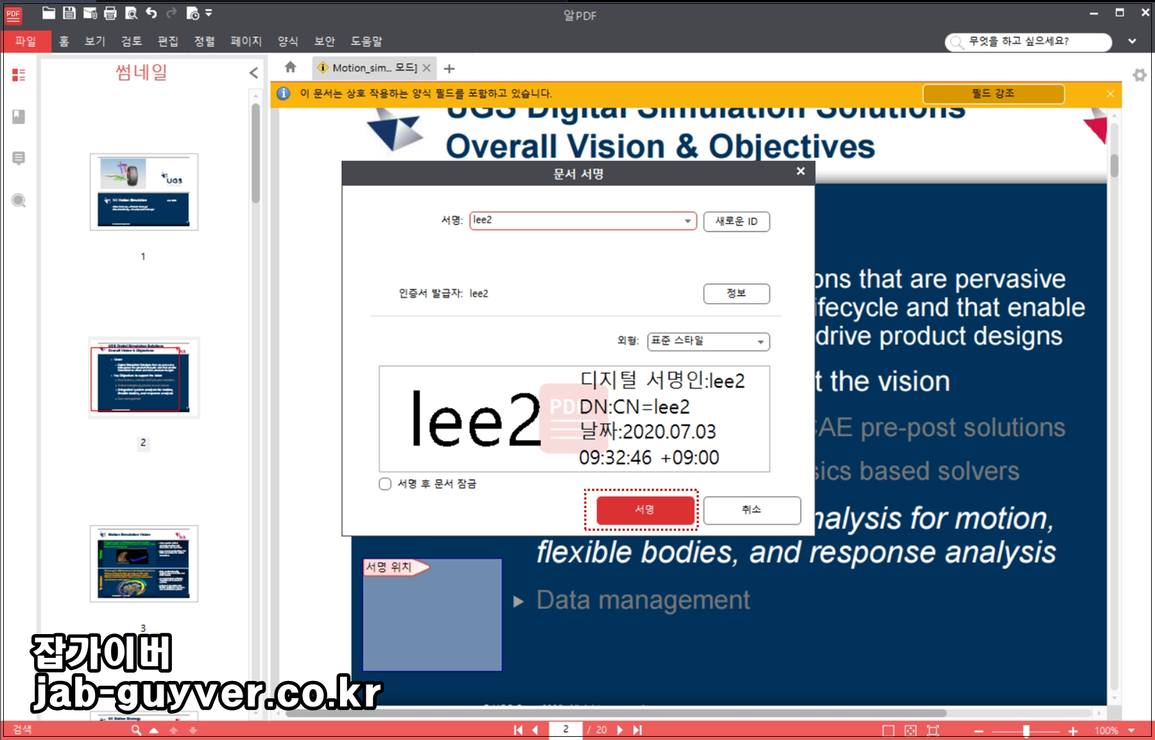Click the 서명 위치 signature field box
Screen dimensions: 1155x740
tap(432, 615)
